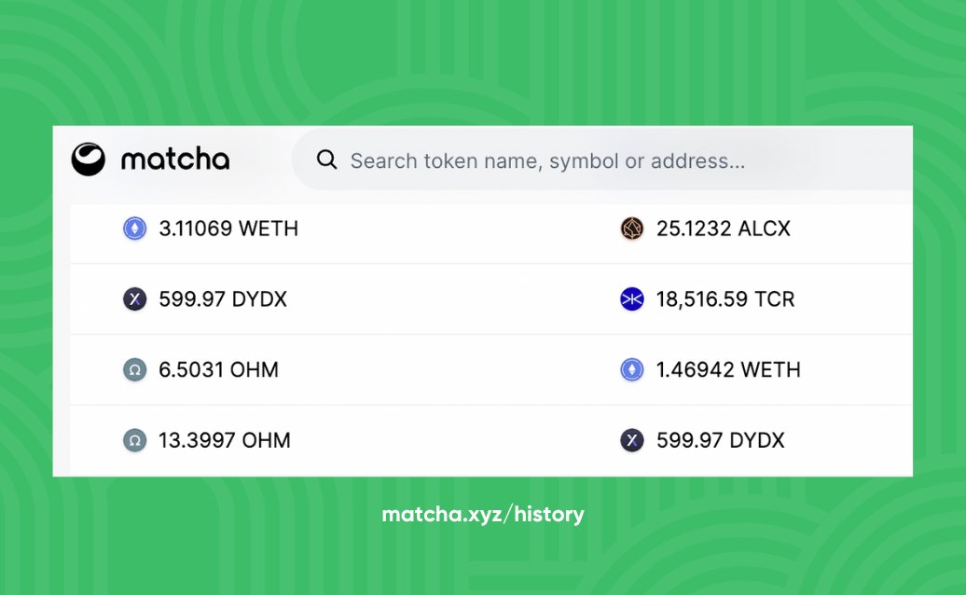This screenshot has width=966, height=595.
Task: Click the OHM icon beside 6.5031 OHM
Action: pos(135,370)
